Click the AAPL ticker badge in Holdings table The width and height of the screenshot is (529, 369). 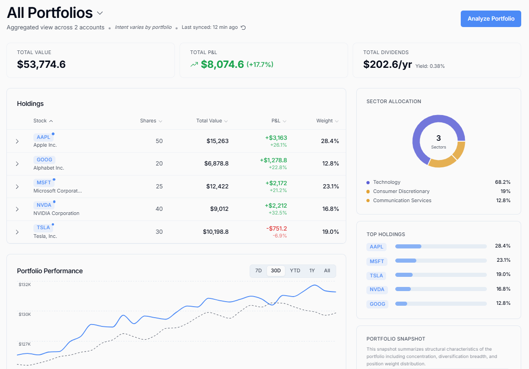point(43,137)
